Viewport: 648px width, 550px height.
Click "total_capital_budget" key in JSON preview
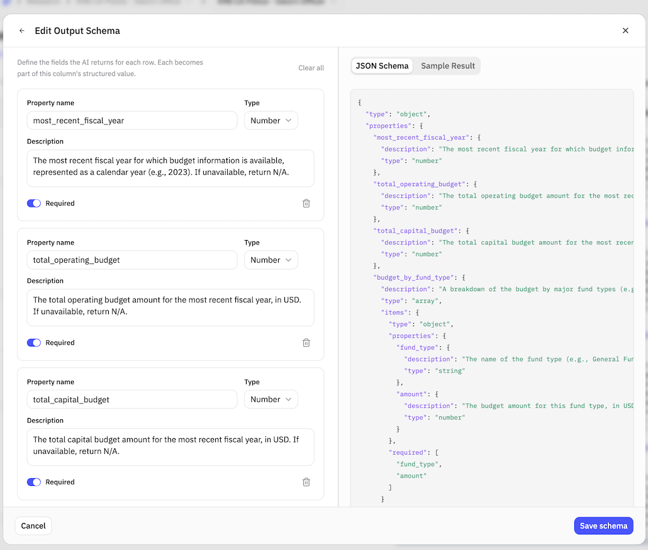point(415,231)
